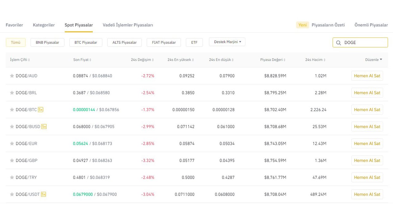Click Hemen Al Sat for DOGE/EUR
Image resolution: width=393 pixels, height=221 pixels.
coord(367,143)
